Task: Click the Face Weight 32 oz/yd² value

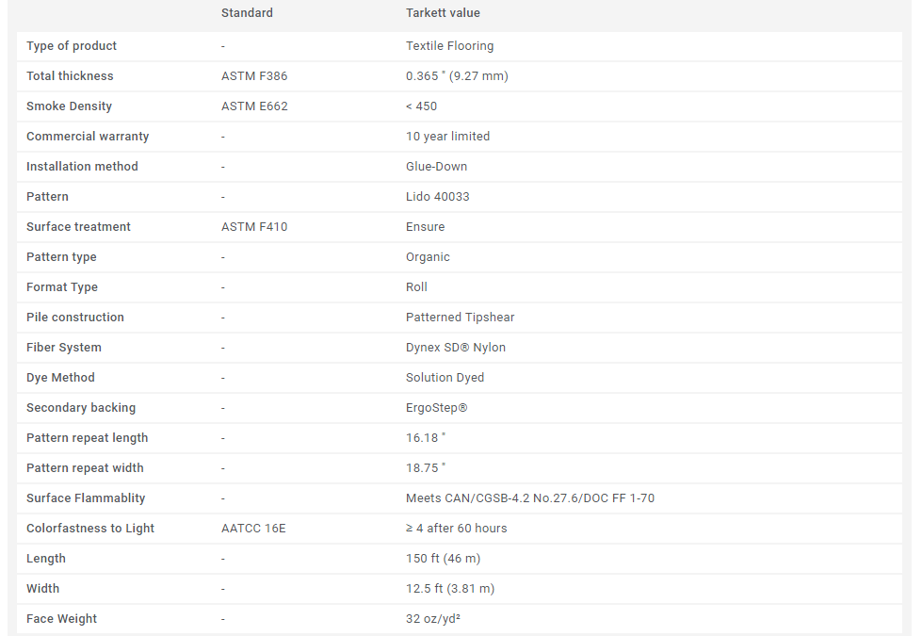Action: 433,619
